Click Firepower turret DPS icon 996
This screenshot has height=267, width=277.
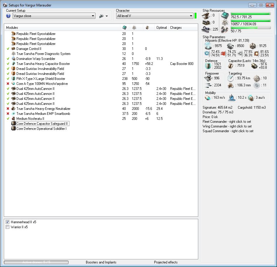(x=208, y=78)
